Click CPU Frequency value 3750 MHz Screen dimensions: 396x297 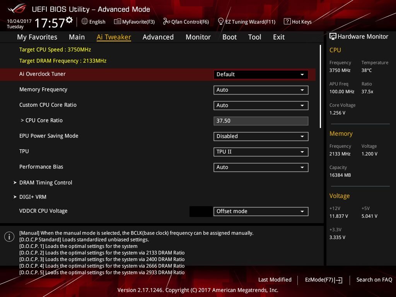[340, 70]
